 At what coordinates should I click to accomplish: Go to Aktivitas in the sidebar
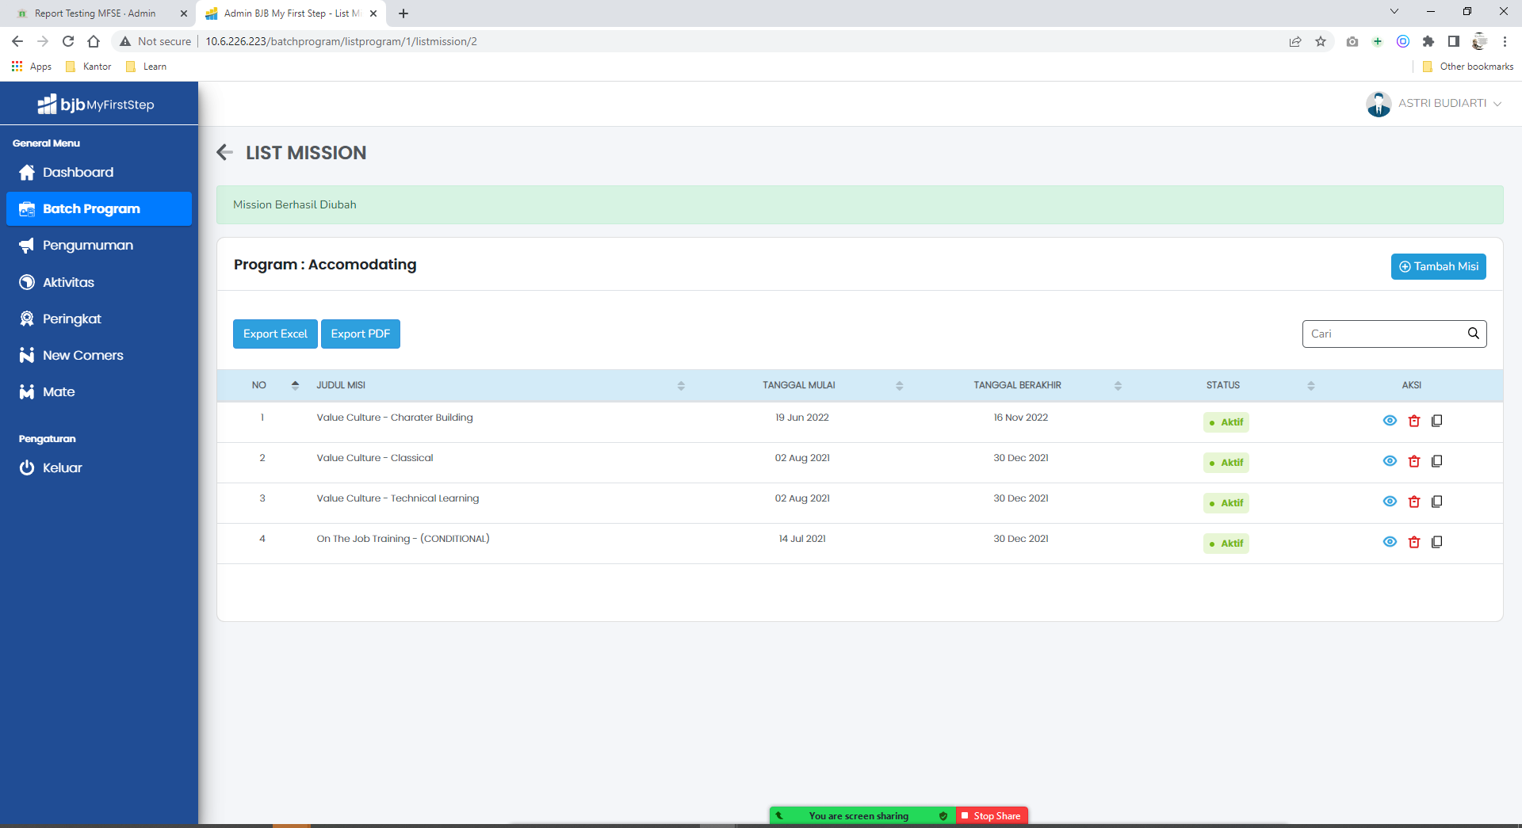coord(99,282)
